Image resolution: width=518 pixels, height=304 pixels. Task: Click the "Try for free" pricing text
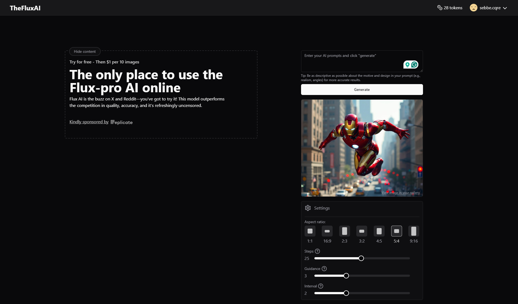[104, 62]
